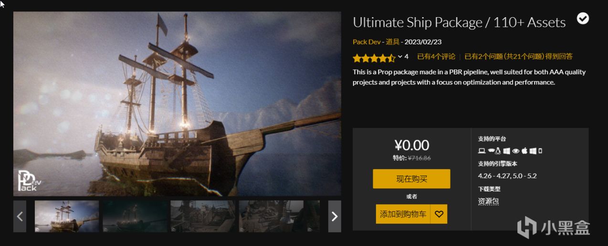608x246 pixels.
Task: Click the eye-shaped platform icon
Action: tap(515, 151)
